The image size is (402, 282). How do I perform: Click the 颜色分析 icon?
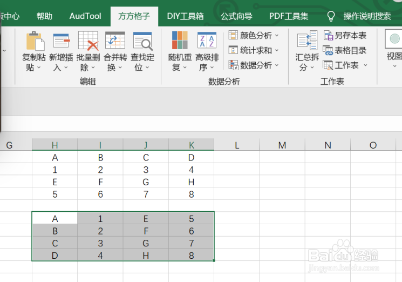tap(233, 35)
